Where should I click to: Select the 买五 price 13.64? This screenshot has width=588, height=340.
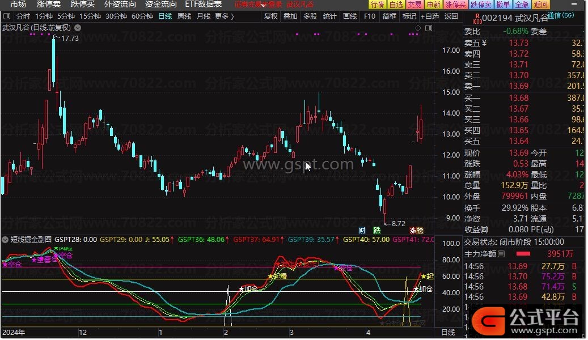coord(519,141)
